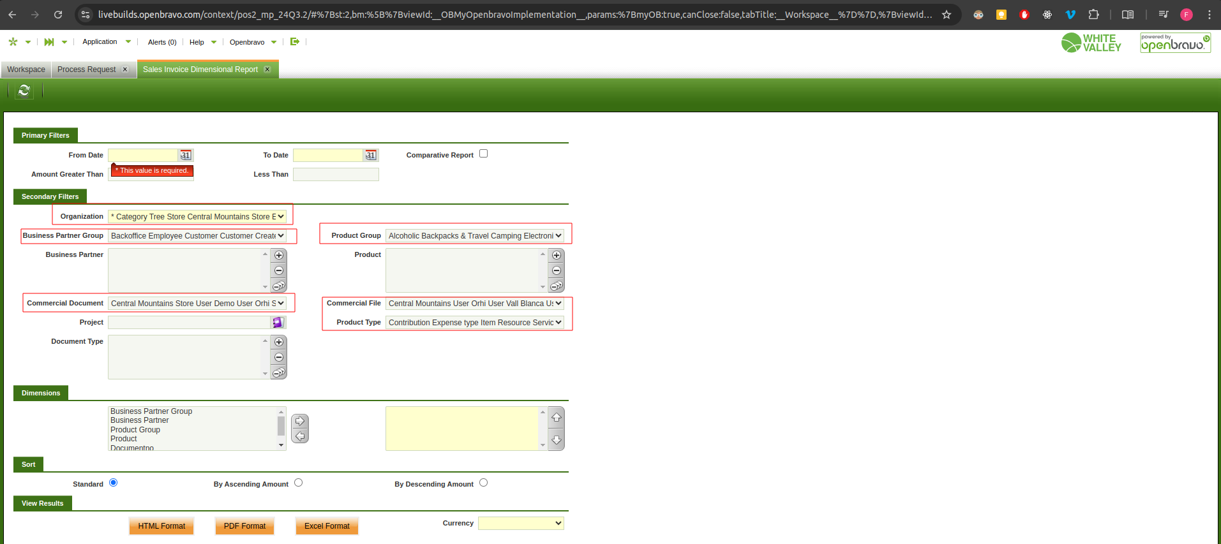Open the To Date calendar picker
This screenshot has width=1221, height=544.
(x=370, y=155)
